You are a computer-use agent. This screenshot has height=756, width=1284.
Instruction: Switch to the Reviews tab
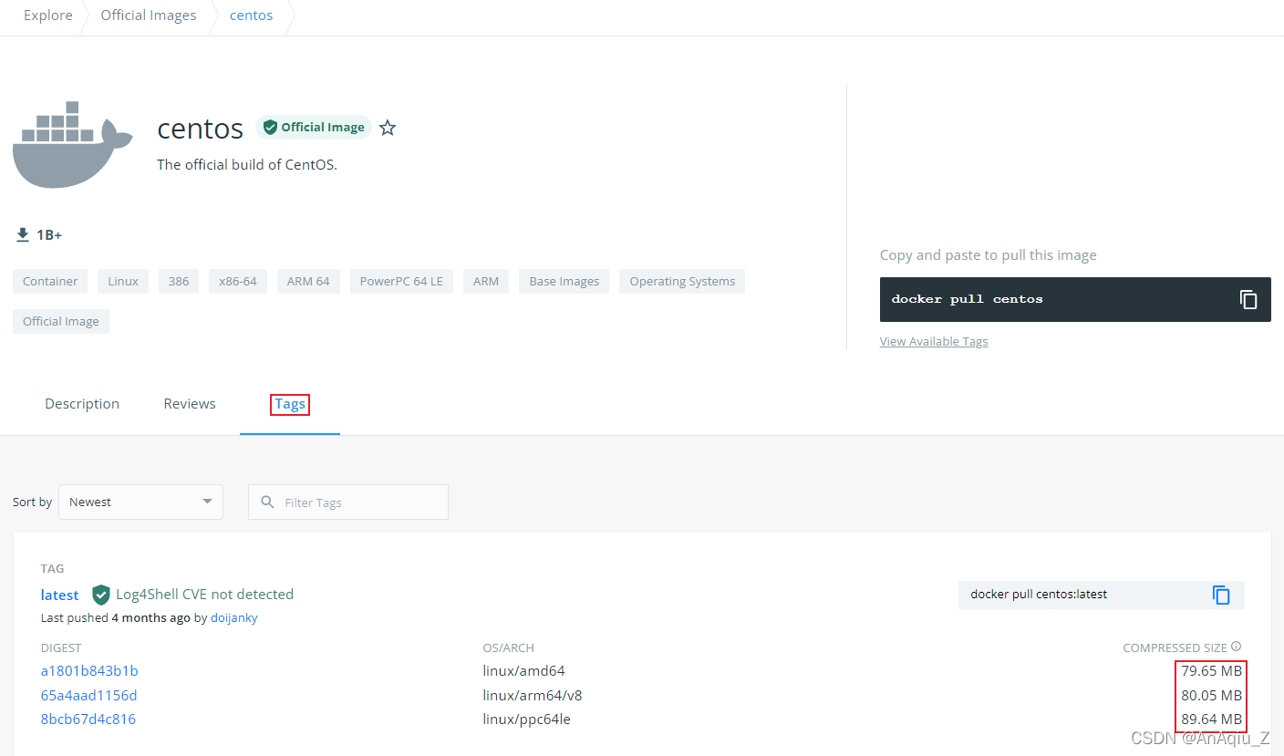pos(190,404)
